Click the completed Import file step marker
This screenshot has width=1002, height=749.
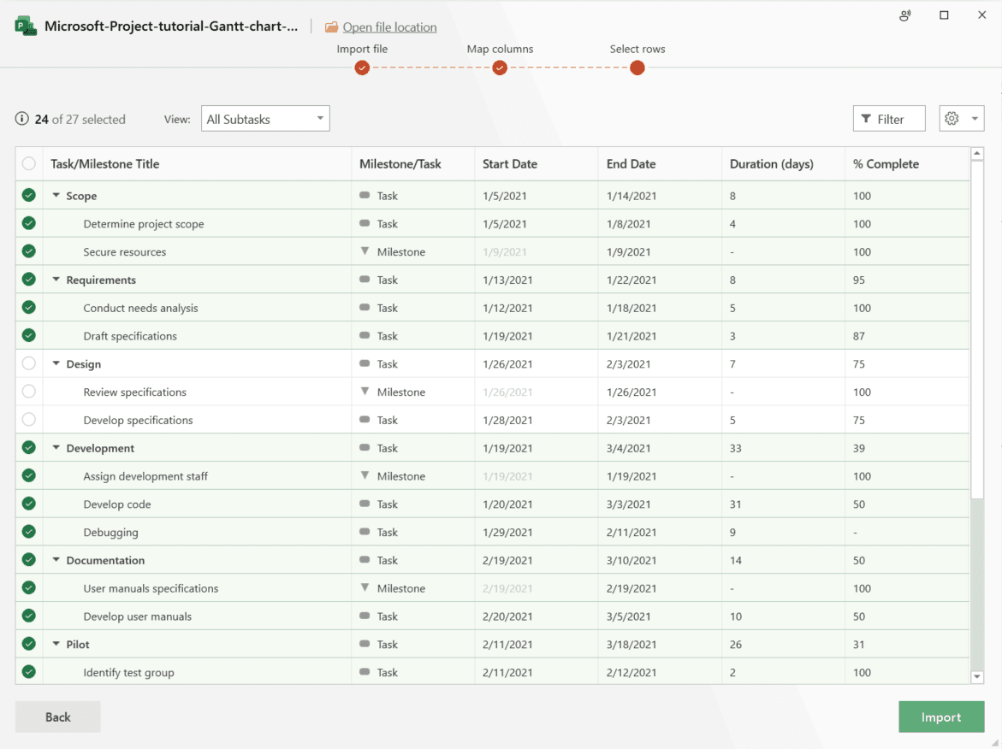(x=361, y=68)
